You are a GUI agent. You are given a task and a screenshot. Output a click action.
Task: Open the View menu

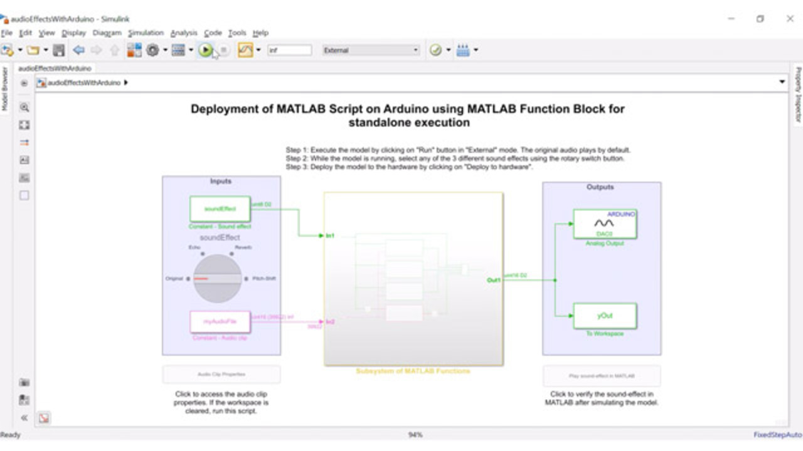[47, 33]
